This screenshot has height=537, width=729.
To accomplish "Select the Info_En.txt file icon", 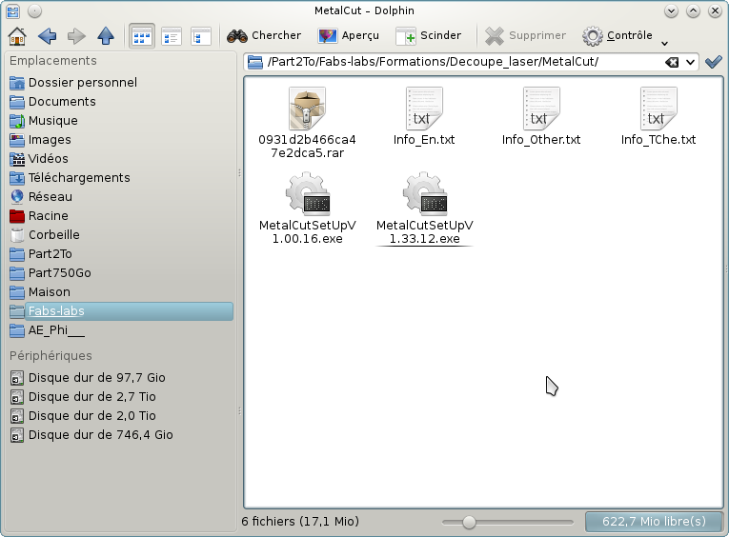I will tap(424, 109).
